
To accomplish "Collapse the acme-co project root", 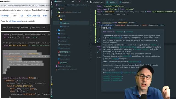I will point(54,5).
